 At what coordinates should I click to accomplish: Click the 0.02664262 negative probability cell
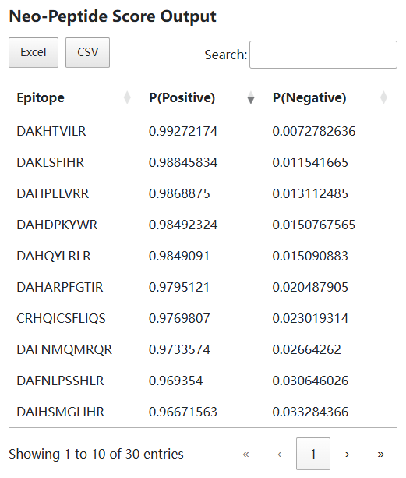click(x=307, y=349)
